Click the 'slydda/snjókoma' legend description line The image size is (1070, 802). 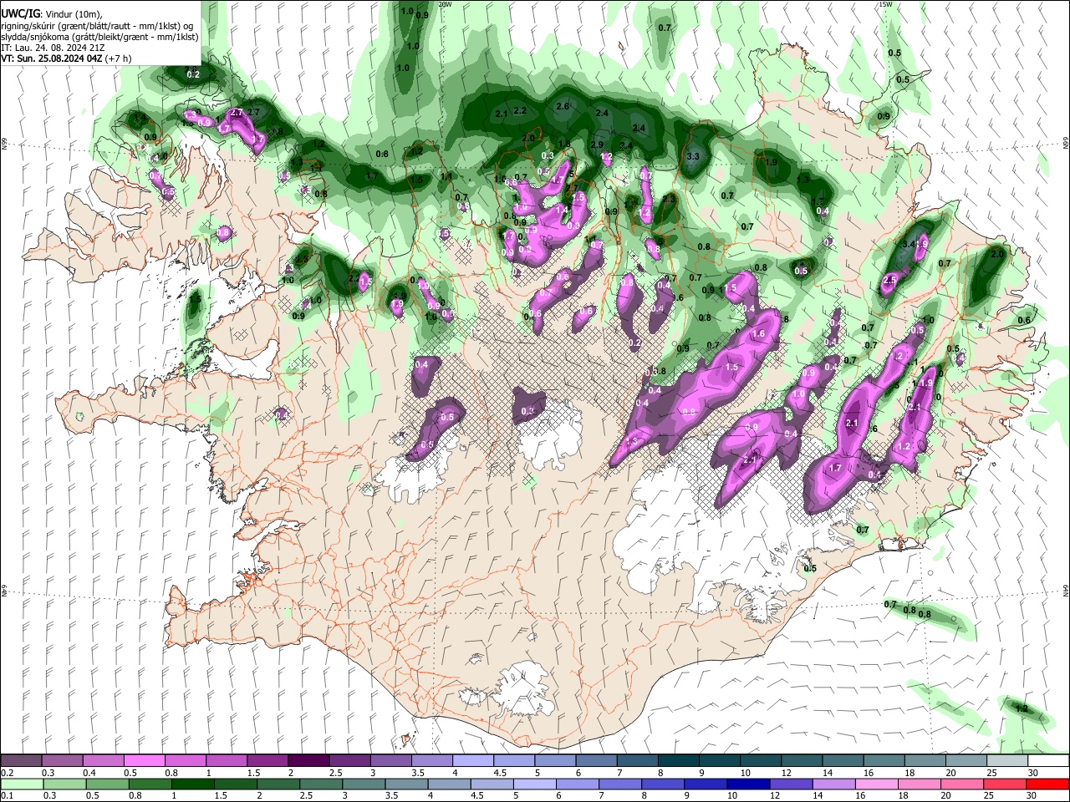coord(99,37)
